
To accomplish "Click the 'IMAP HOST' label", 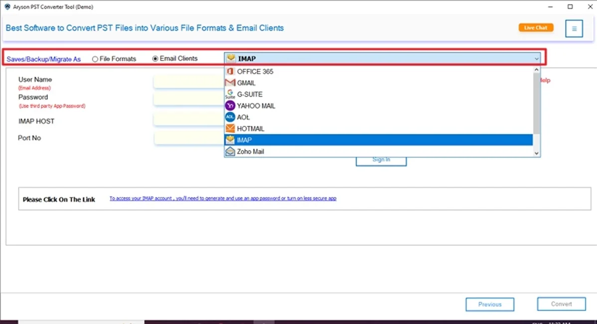I will tap(36, 121).
